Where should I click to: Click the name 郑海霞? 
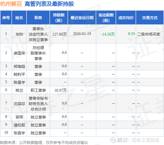[19, 66]
